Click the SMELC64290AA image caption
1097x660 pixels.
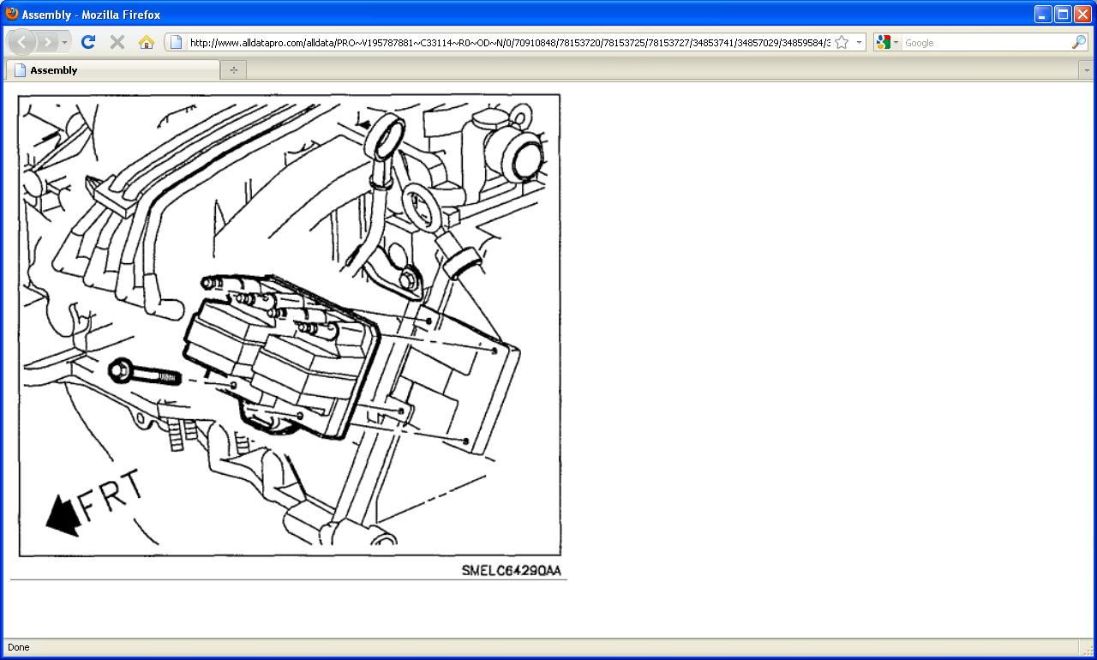coord(511,570)
